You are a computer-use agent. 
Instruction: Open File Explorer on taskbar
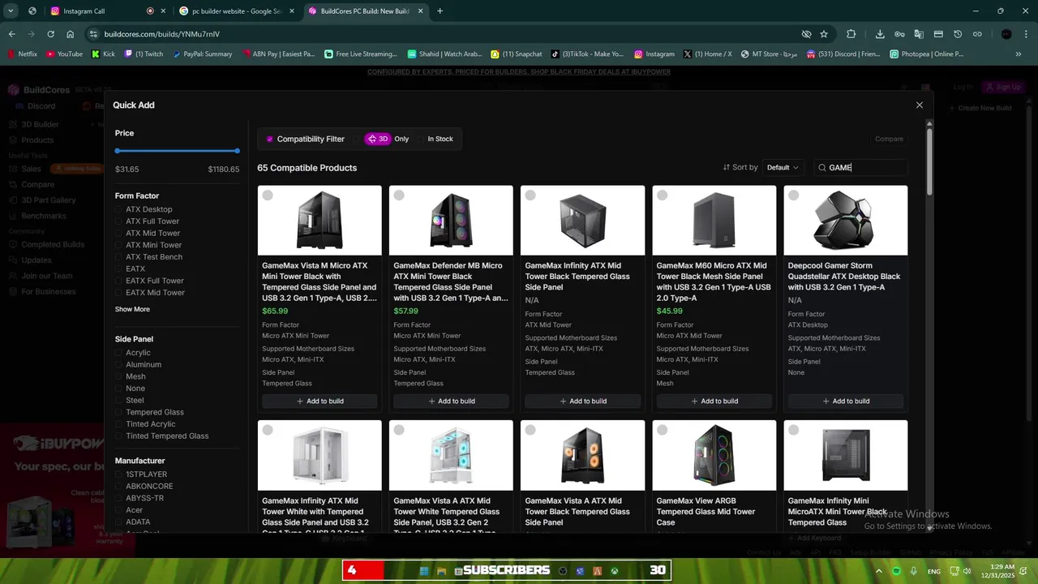tap(442, 571)
